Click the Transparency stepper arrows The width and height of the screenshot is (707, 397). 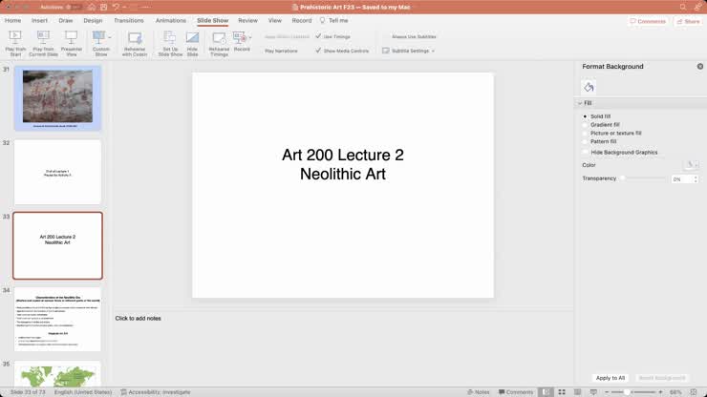click(696, 178)
